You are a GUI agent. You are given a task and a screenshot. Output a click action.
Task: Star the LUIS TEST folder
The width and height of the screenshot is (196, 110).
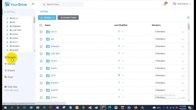tap(119, 53)
